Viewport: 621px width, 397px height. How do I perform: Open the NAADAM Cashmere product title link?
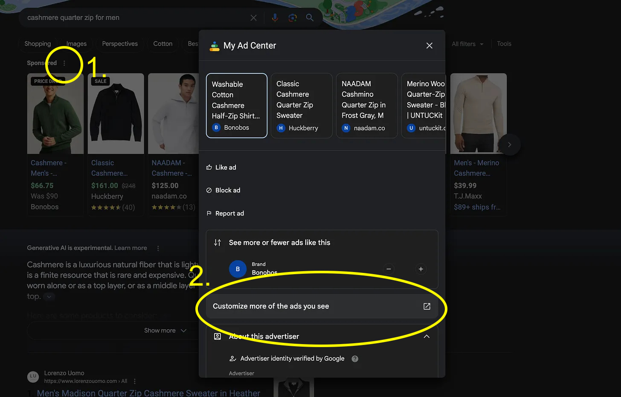(172, 168)
